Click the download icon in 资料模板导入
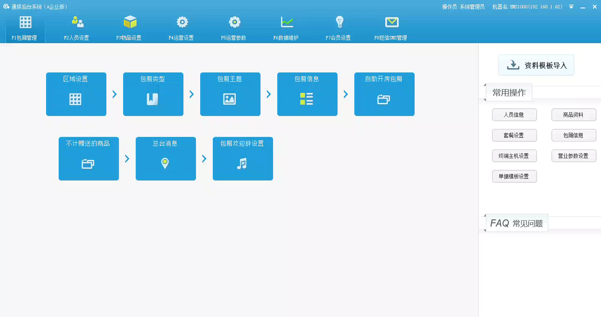Screen dimensions: 601x317 click(x=513, y=65)
